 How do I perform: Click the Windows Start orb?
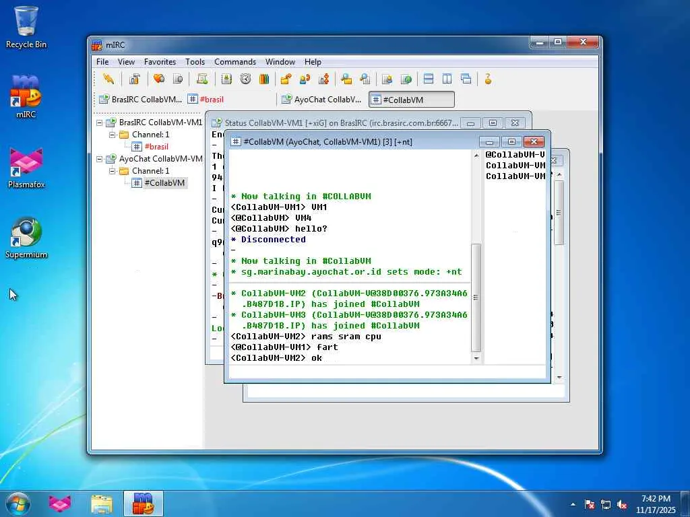point(18,504)
